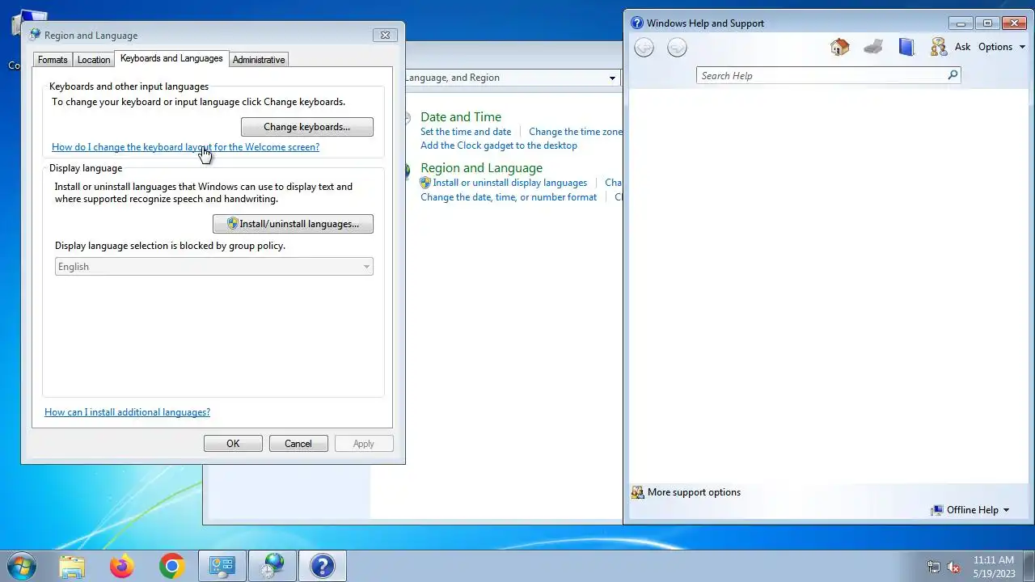Click Cancel in Region and Language
The image size is (1035, 582).
298,444
